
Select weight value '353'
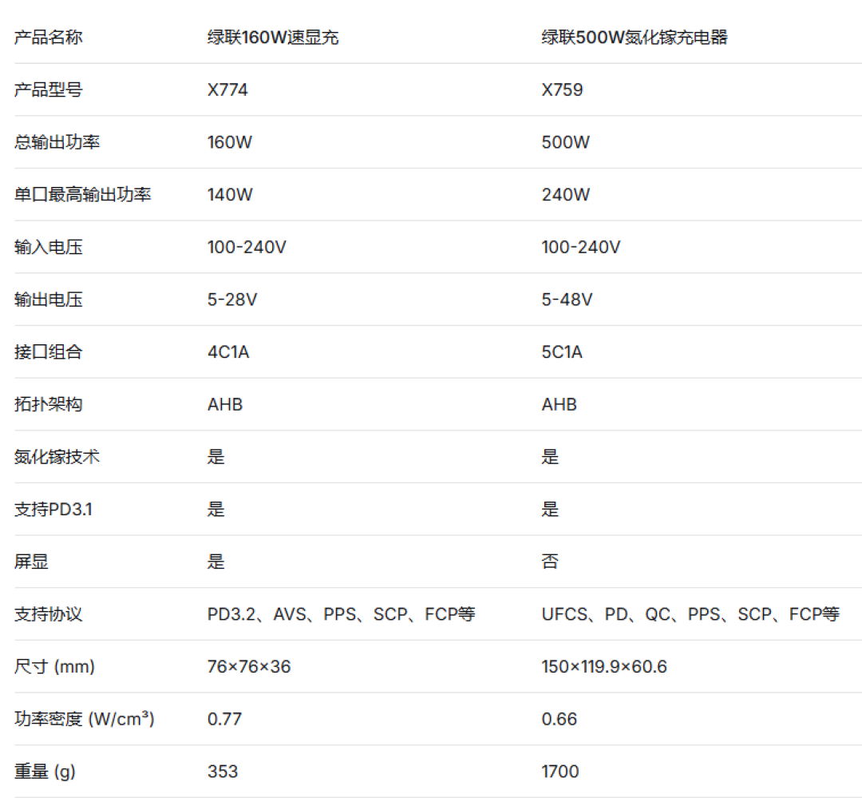coord(223,772)
